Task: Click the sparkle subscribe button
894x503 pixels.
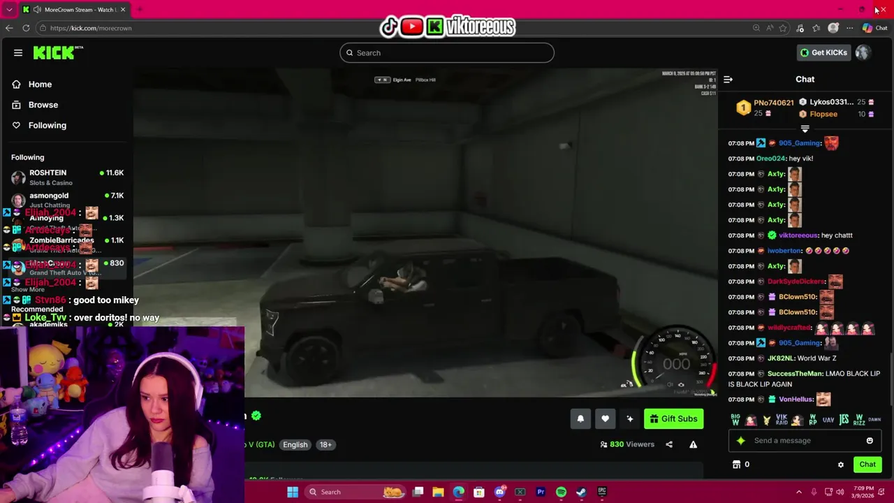Action: 629,418
